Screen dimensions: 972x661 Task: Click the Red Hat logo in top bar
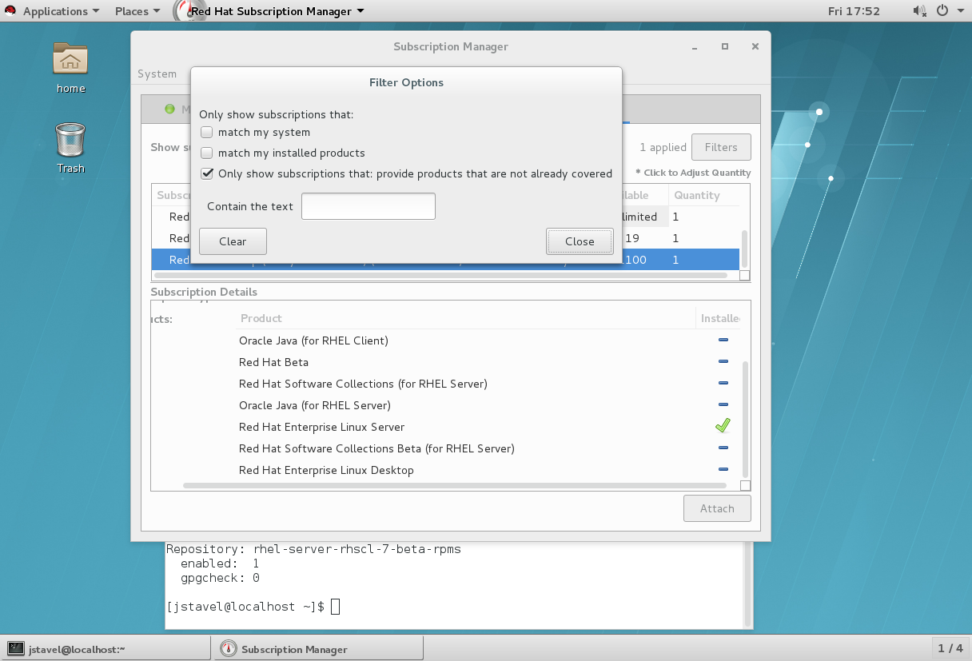[11, 11]
